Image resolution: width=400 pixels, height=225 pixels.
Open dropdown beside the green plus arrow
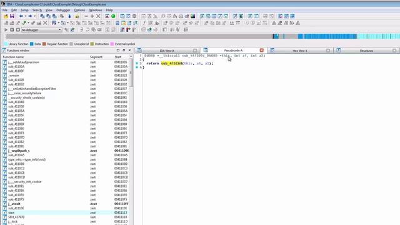28,23
